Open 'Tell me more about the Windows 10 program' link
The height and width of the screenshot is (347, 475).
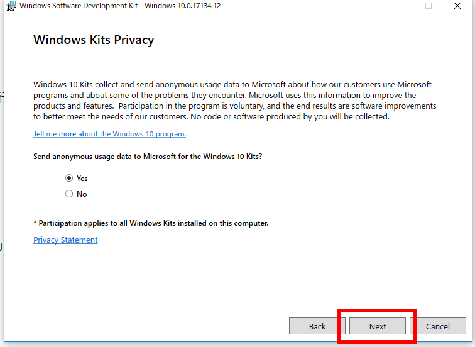(x=110, y=134)
